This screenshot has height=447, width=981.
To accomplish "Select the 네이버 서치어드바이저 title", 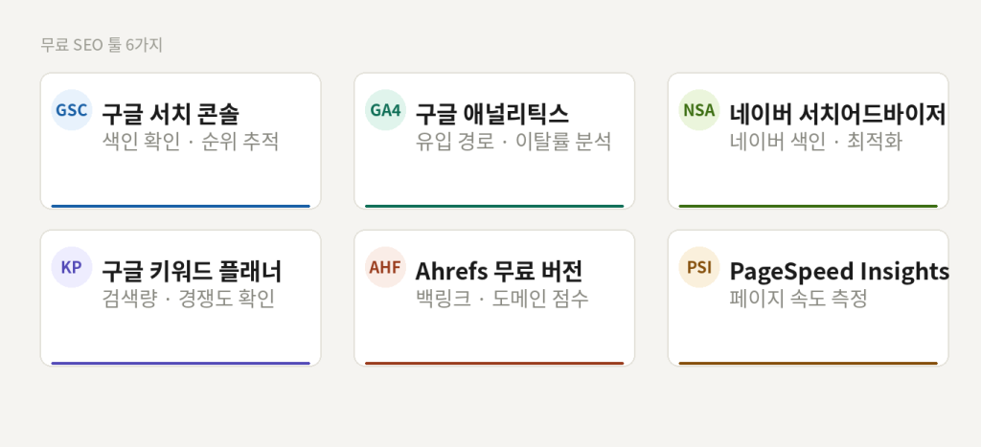I will [837, 114].
